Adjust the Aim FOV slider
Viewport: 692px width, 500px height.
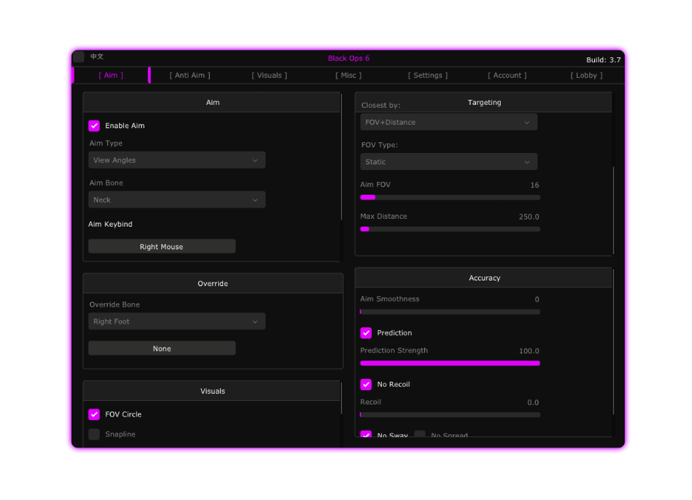450,198
